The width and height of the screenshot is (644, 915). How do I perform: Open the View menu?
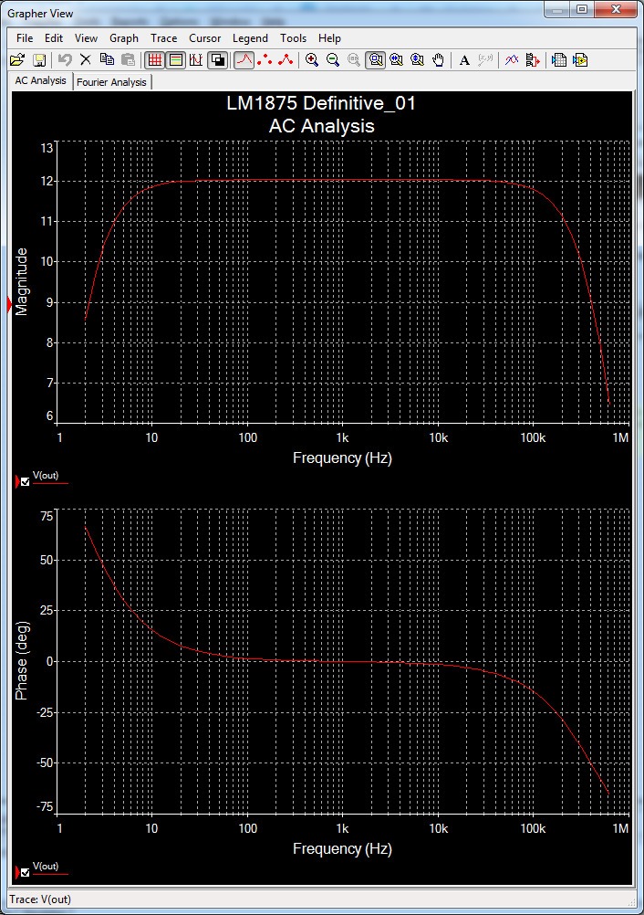(86, 38)
